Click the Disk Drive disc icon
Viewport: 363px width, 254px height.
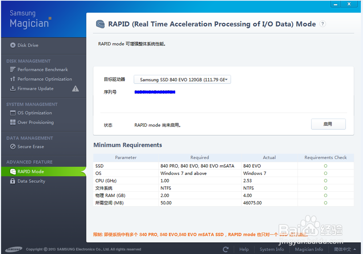coord(13,45)
